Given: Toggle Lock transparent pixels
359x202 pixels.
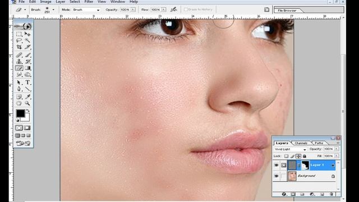Looking at the screenshot, I should click(286, 156).
